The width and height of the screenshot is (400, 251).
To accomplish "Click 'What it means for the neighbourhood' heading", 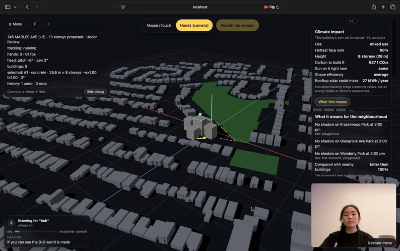I will click(x=351, y=117).
